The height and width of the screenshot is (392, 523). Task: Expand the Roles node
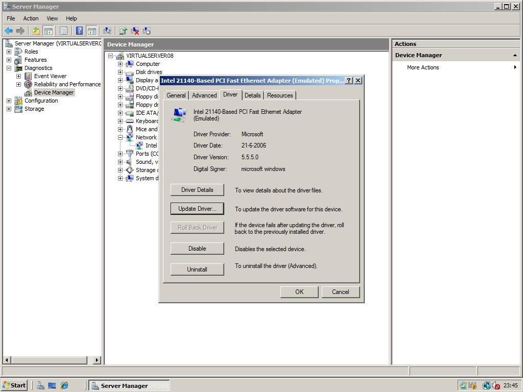pos(9,52)
